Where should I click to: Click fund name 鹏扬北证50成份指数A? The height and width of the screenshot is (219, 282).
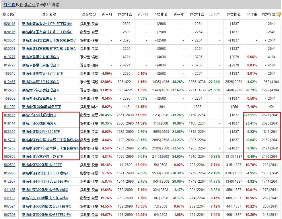39,123
